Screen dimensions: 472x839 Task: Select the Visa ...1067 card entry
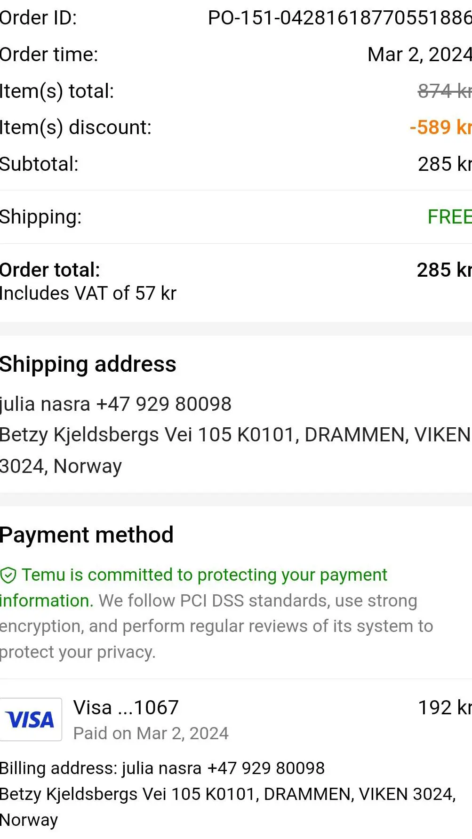point(126,708)
